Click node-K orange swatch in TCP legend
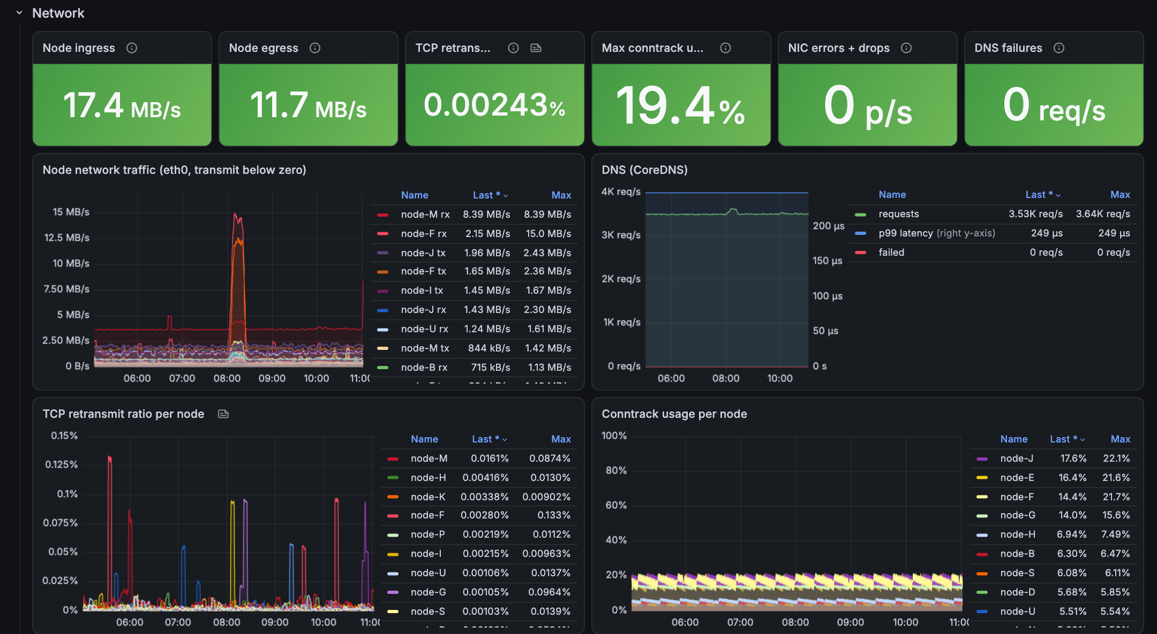 click(x=393, y=497)
